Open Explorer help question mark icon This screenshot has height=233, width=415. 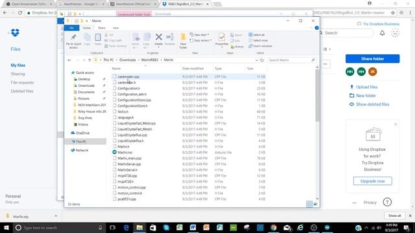point(316,28)
